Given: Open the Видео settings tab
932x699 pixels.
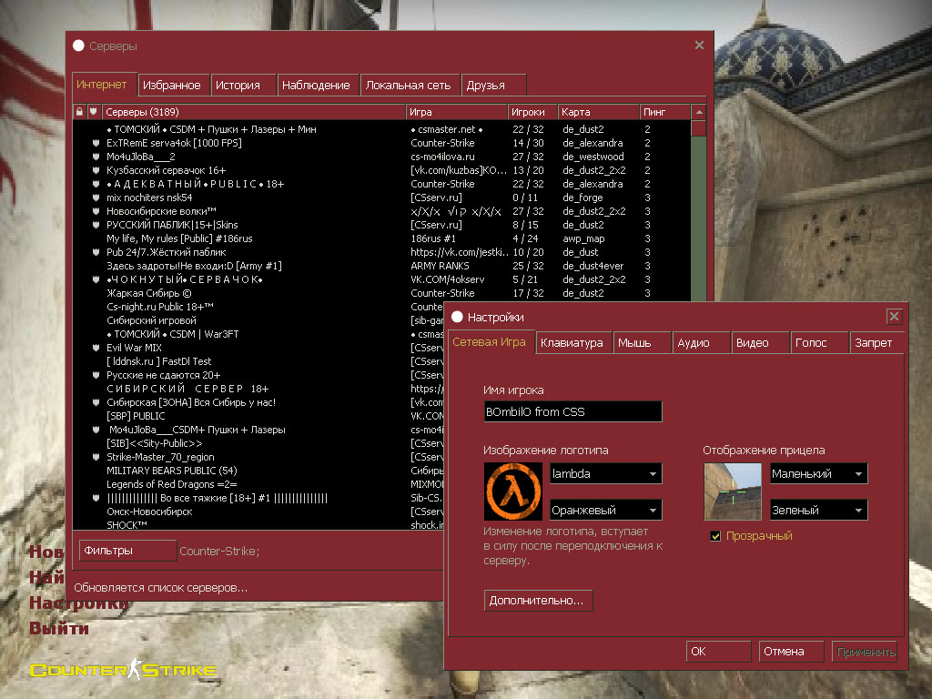Looking at the screenshot, I should tap(760, 343).
